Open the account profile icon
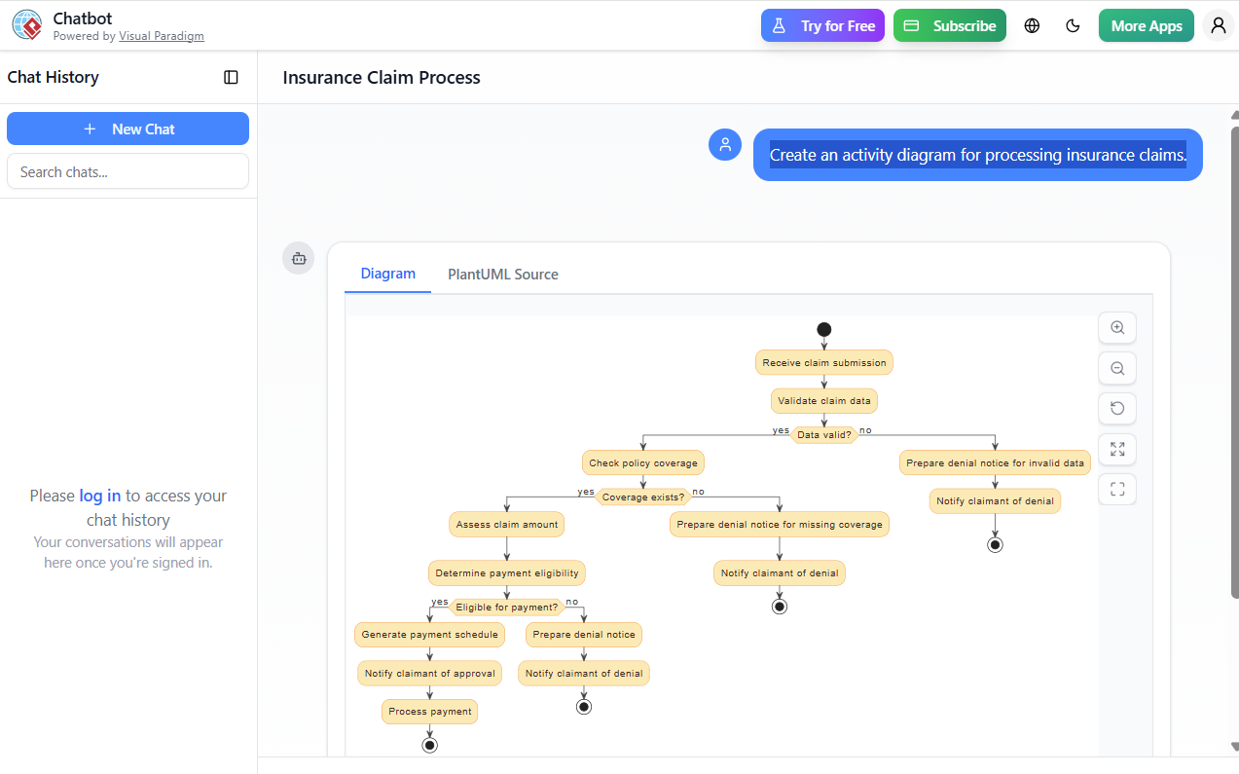This screenshot has width=1239, height=774. point(1218,24)
